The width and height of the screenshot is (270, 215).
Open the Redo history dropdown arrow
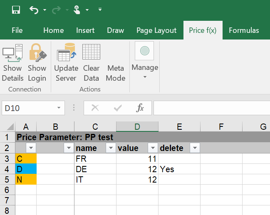click(x=67, y=10)
